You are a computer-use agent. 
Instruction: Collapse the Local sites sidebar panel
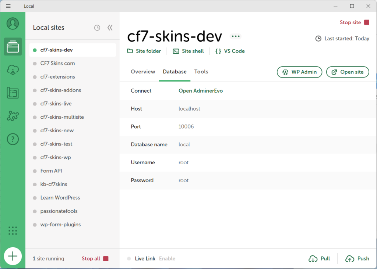(110, 28)
